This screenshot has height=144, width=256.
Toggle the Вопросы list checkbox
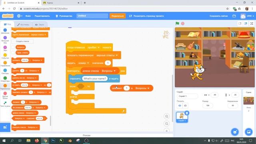pos(13,47)
